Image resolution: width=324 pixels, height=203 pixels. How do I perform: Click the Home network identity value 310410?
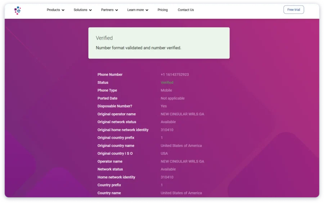(167, 177)
